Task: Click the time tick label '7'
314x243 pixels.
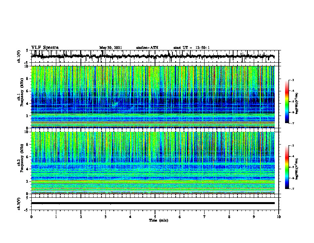Action: (x=204, y=217)
